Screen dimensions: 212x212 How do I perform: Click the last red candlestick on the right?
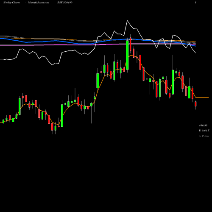195,104
